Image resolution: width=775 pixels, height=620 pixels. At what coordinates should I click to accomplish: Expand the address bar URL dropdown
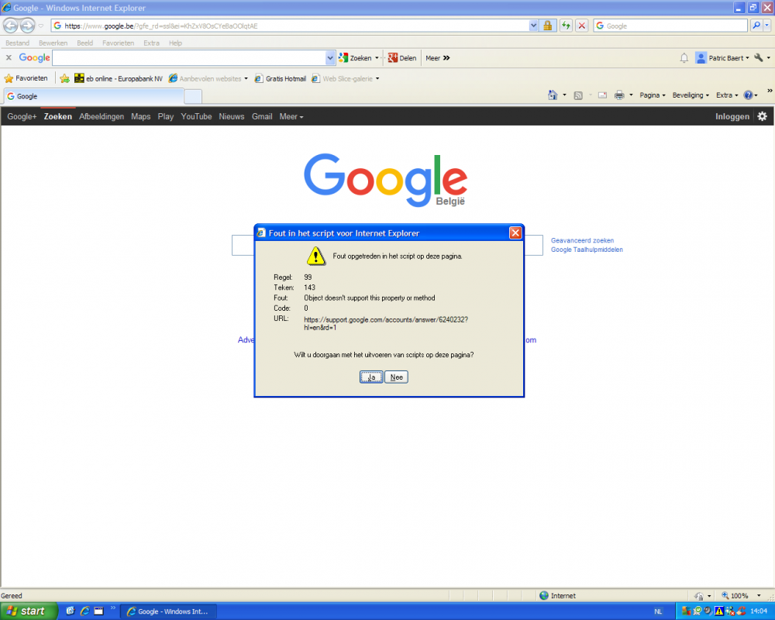click(533, 26)
